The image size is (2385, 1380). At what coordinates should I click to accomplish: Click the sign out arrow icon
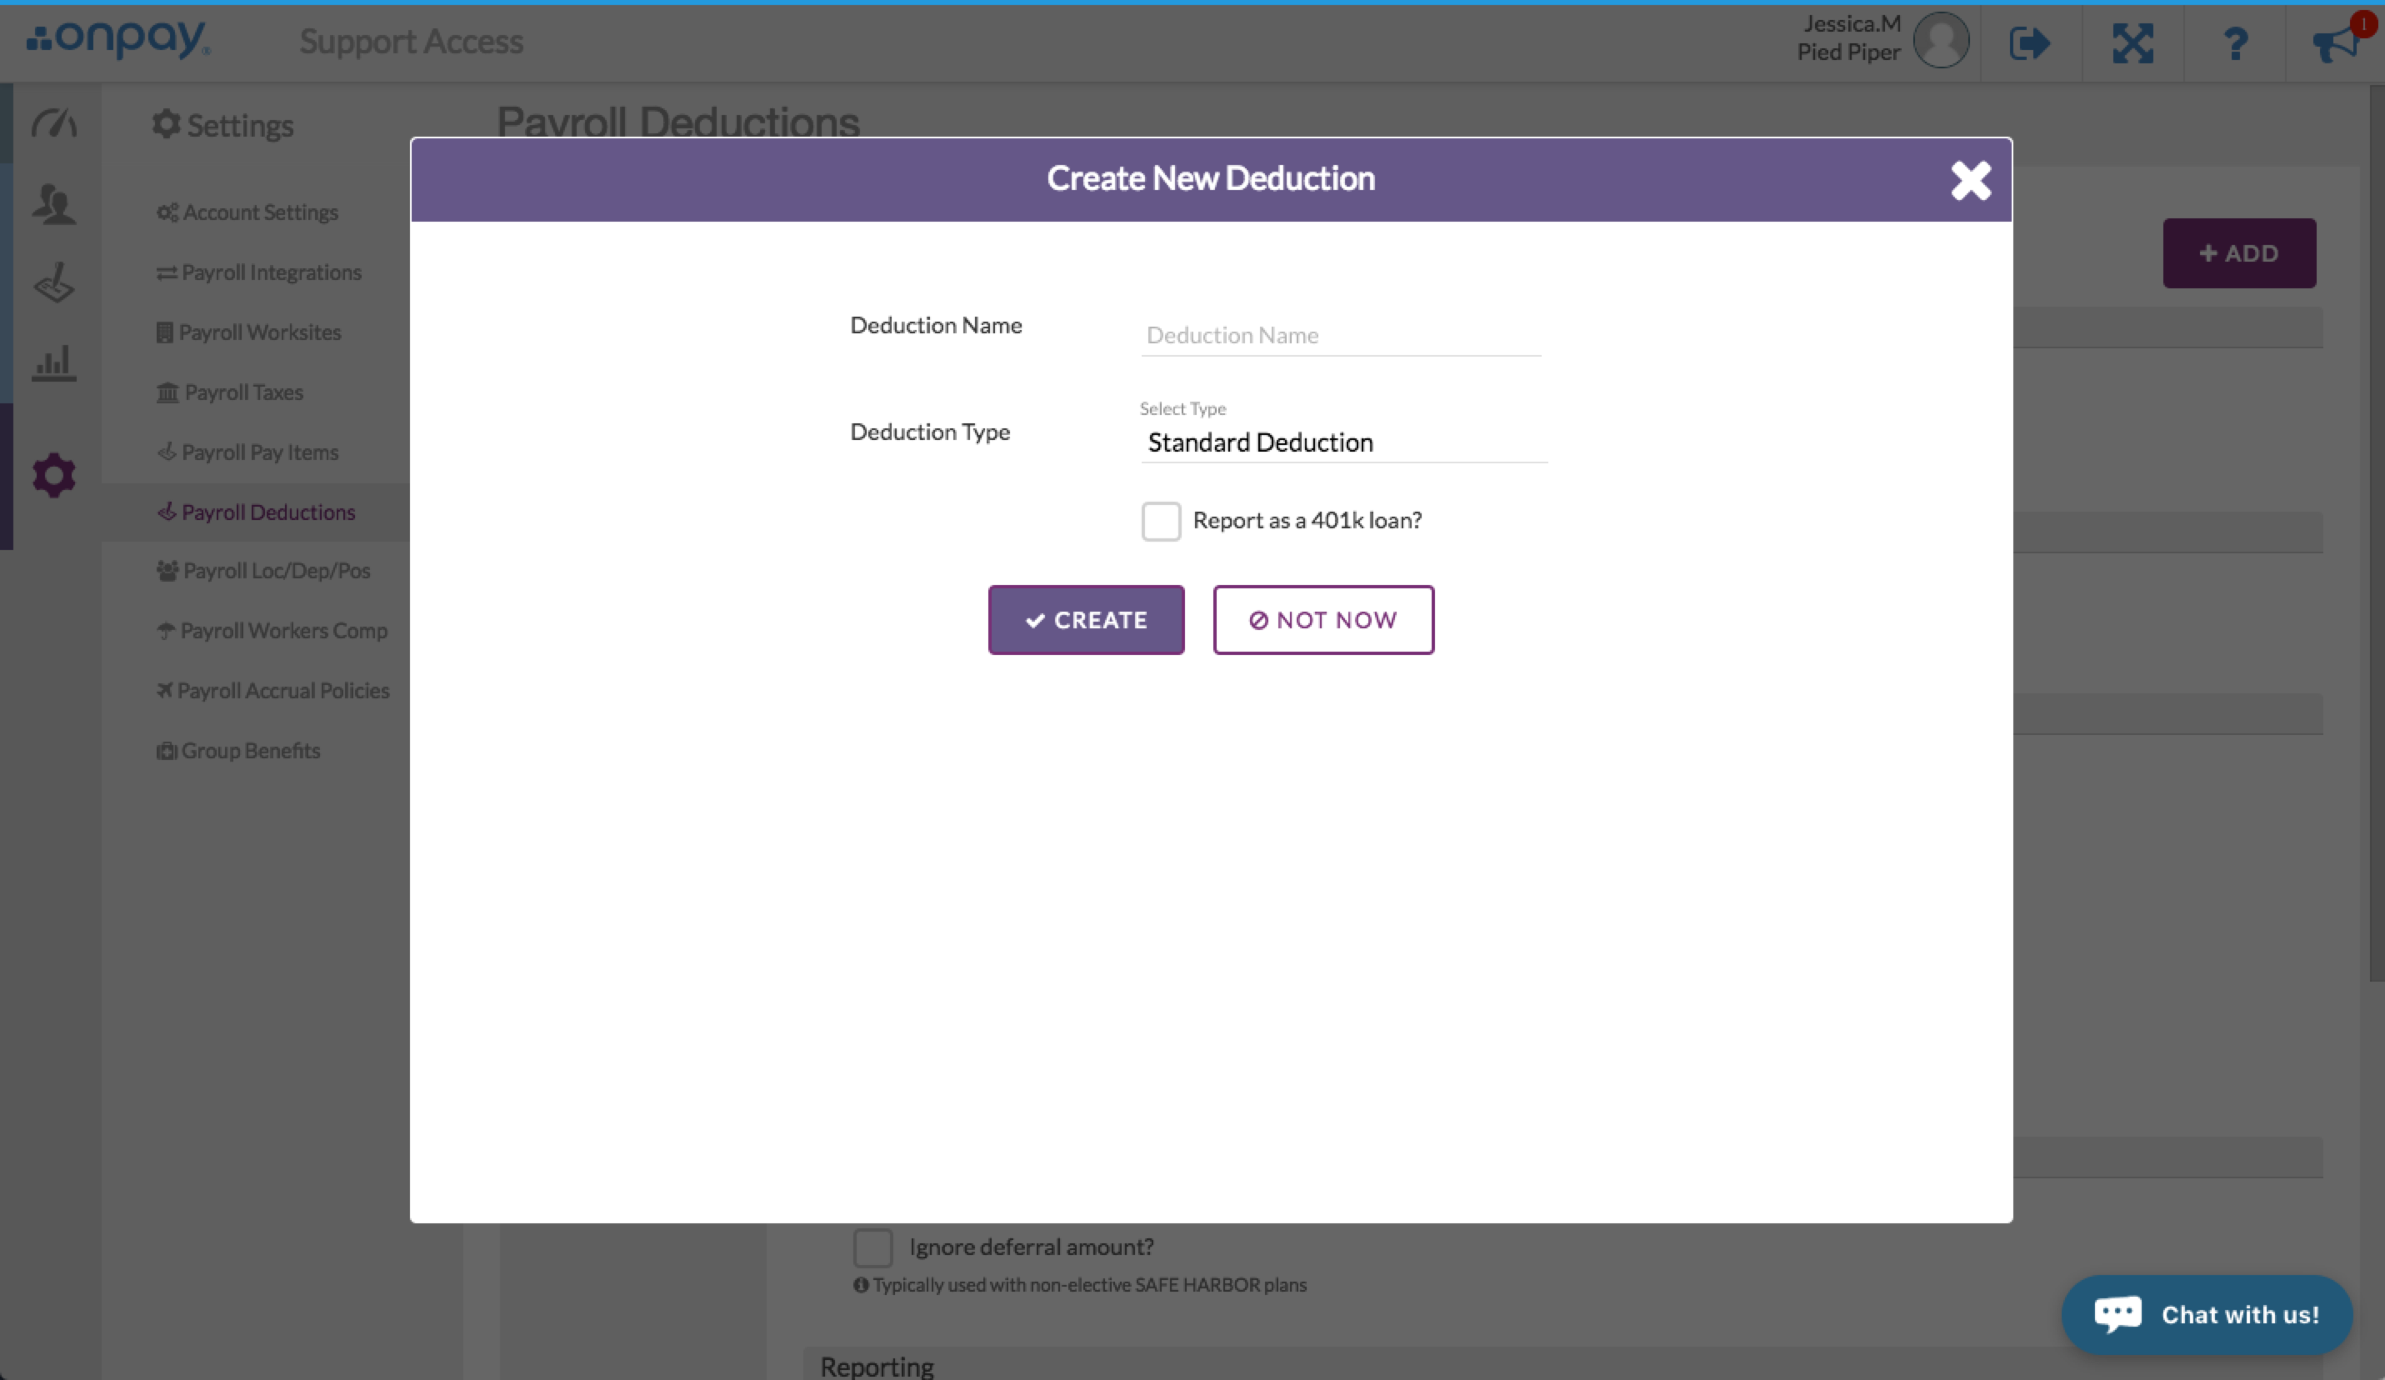click(x=2029, y=42)
